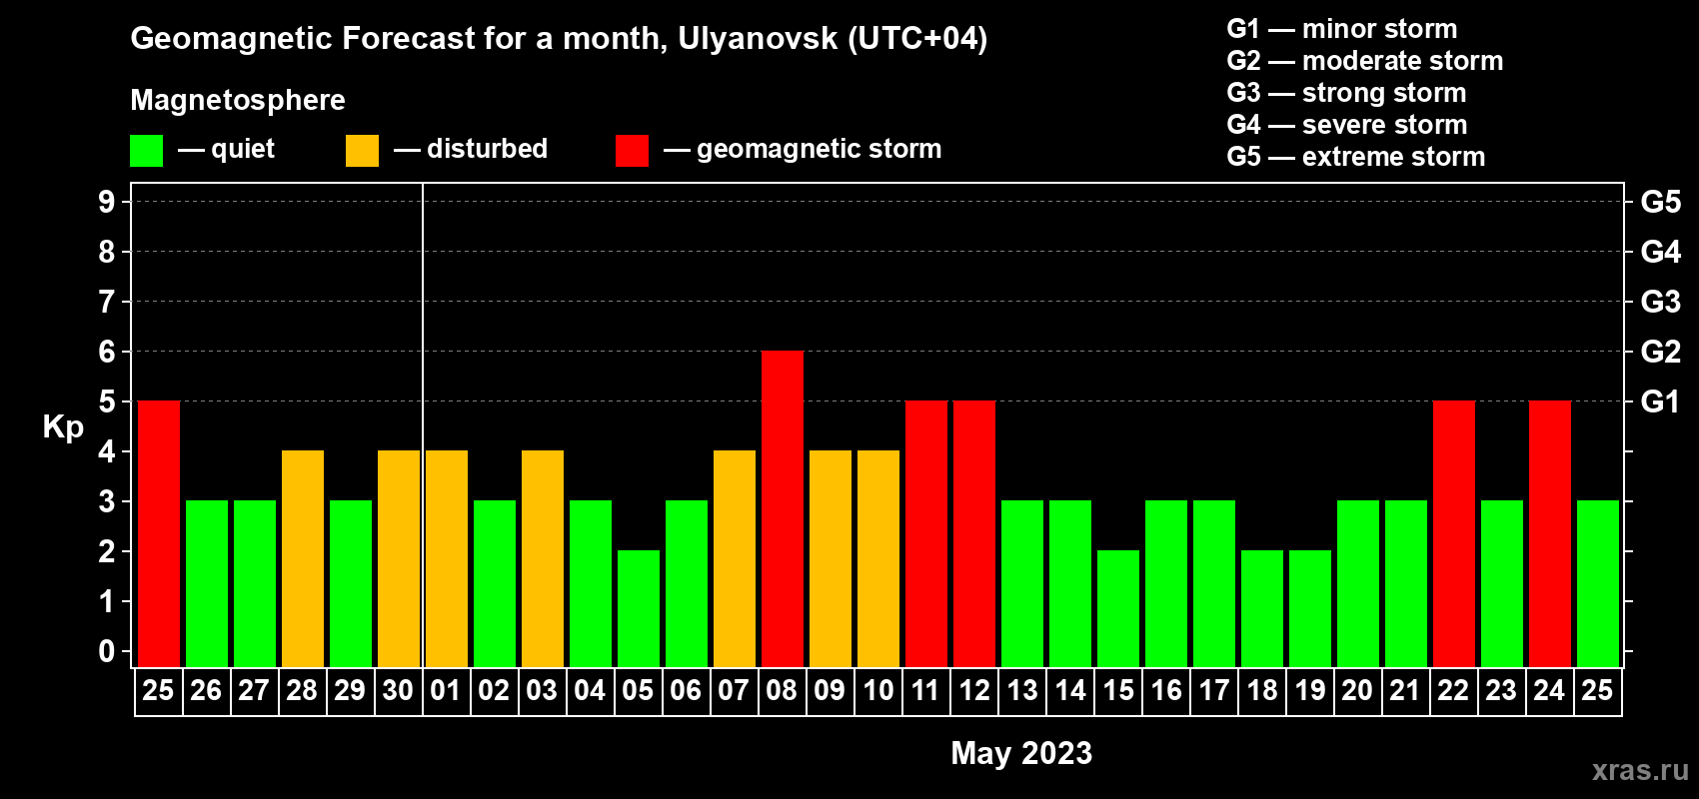This screenshot has width=1699, height=799.
Task: Click the red bar for May 12
Action: [974, 534]
